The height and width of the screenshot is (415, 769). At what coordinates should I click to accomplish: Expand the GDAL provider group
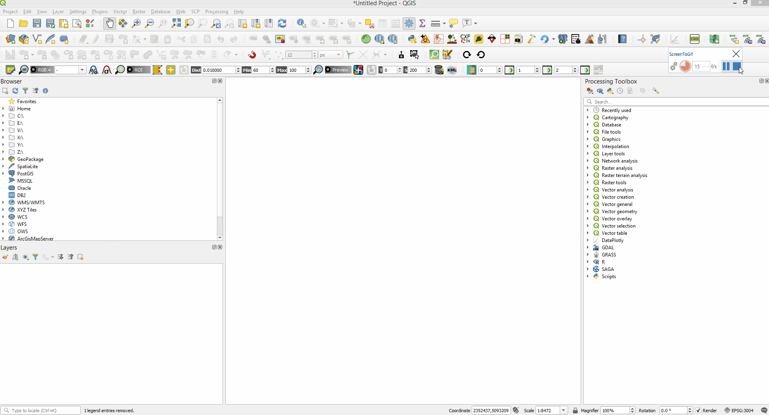pos(588,247)
